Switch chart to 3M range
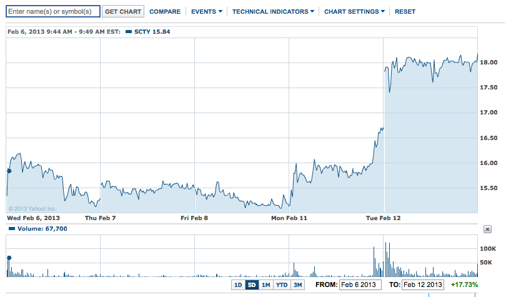This screenshot has height=297, width=511. pos(298,285)
